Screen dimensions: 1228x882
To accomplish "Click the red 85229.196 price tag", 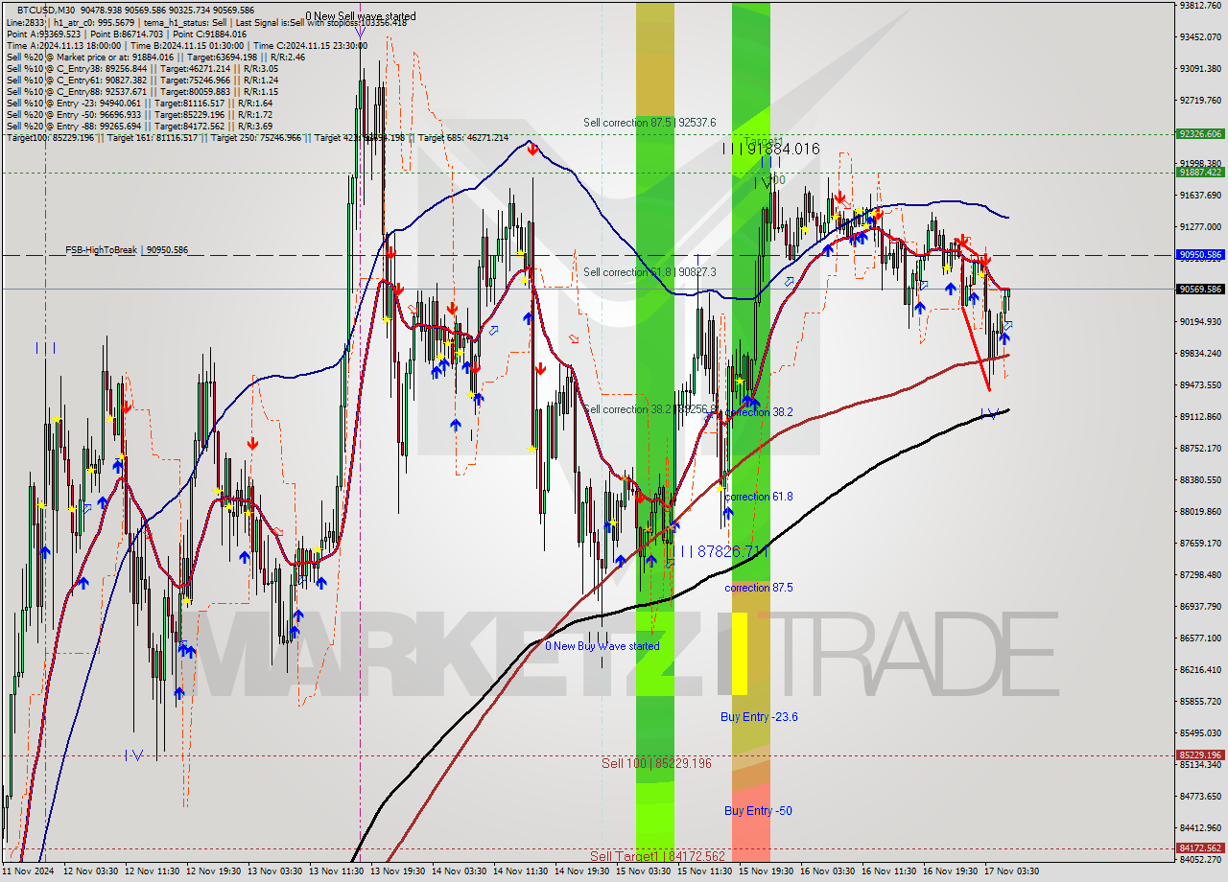I will pos(1200,754).
